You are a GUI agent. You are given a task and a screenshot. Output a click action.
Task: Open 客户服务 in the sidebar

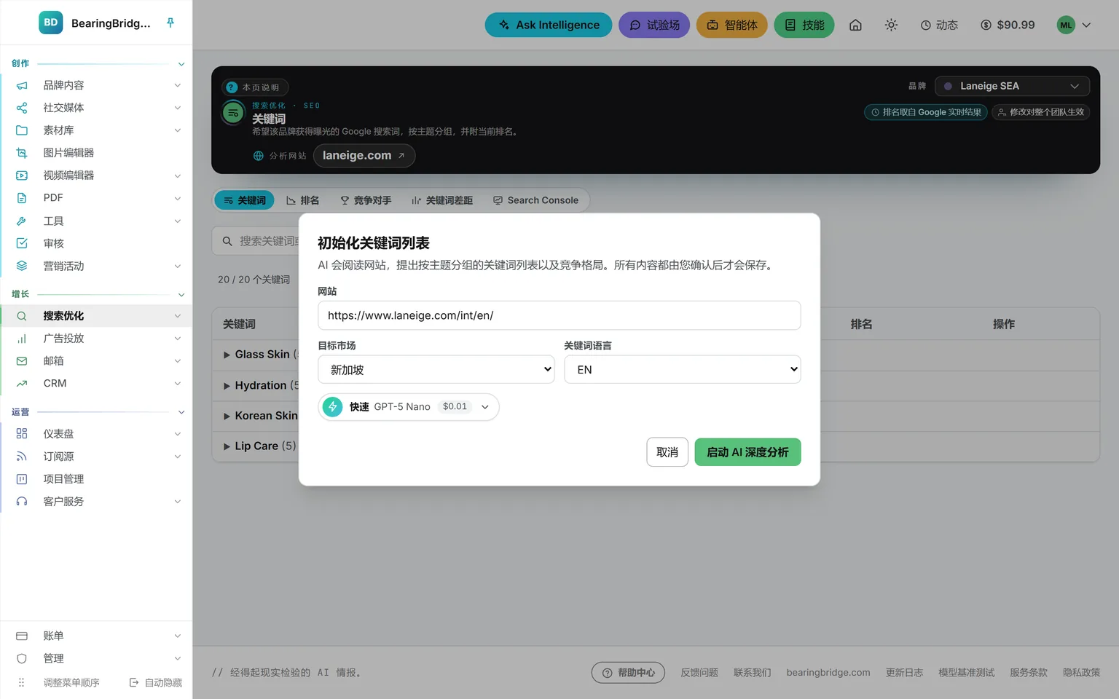click(x=96, y=502)
